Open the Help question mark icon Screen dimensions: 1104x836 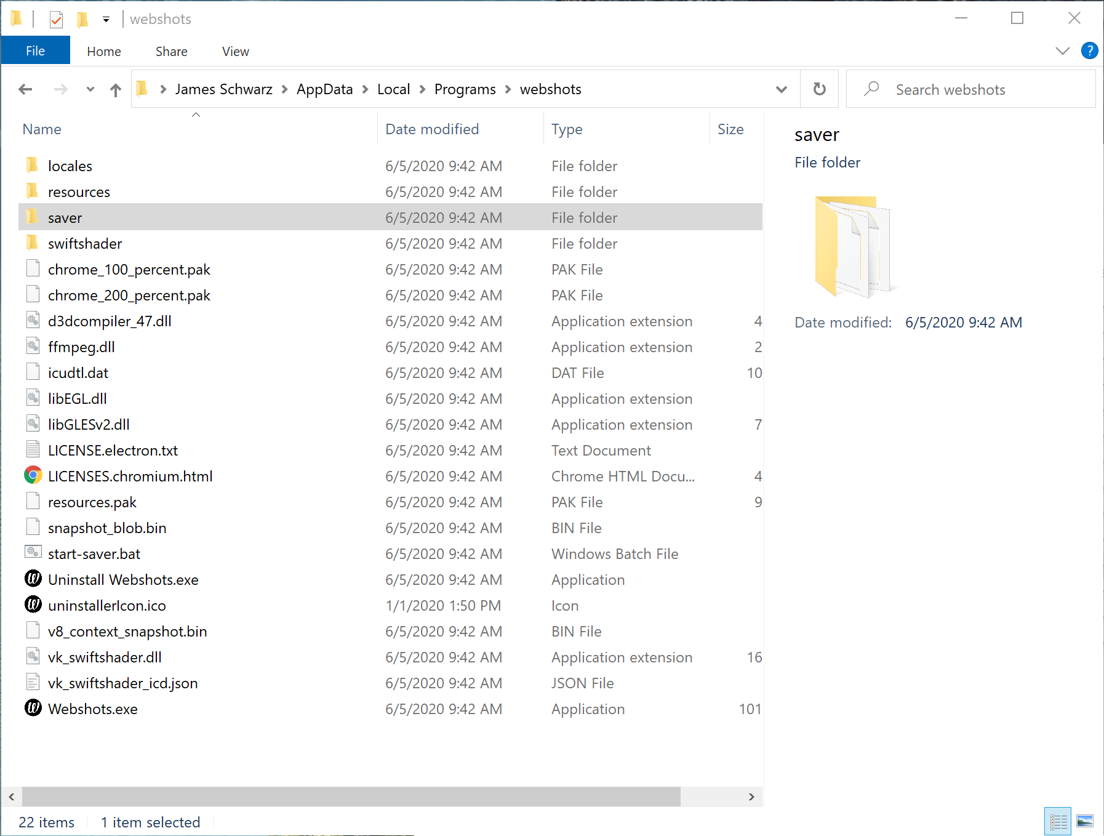(1089, 51)
